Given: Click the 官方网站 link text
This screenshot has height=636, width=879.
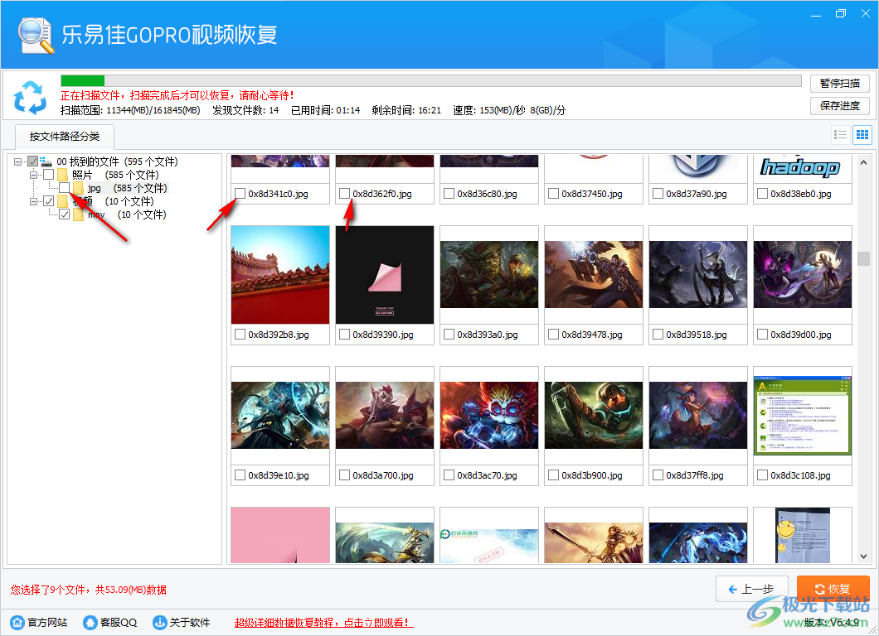Looking at the screenshot, I should [47, 623].
